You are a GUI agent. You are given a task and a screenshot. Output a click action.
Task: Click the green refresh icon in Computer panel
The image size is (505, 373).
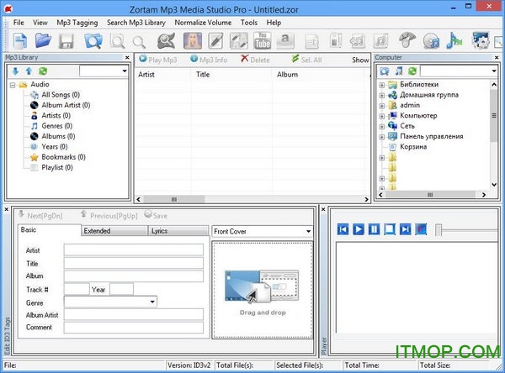tap(412, 71)
